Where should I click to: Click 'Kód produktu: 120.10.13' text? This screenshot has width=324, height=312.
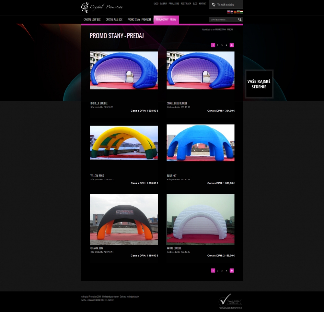(179, 180)
